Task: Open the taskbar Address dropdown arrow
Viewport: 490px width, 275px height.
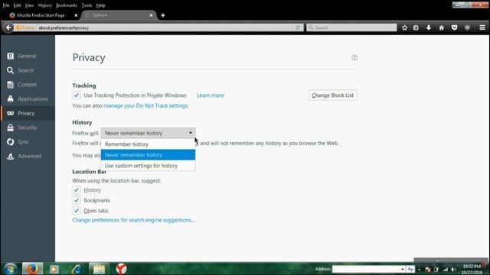Action: (x=403, y=269)
